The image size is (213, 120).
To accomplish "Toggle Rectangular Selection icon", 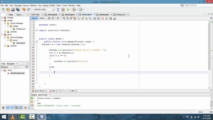I will click(79, 18).
